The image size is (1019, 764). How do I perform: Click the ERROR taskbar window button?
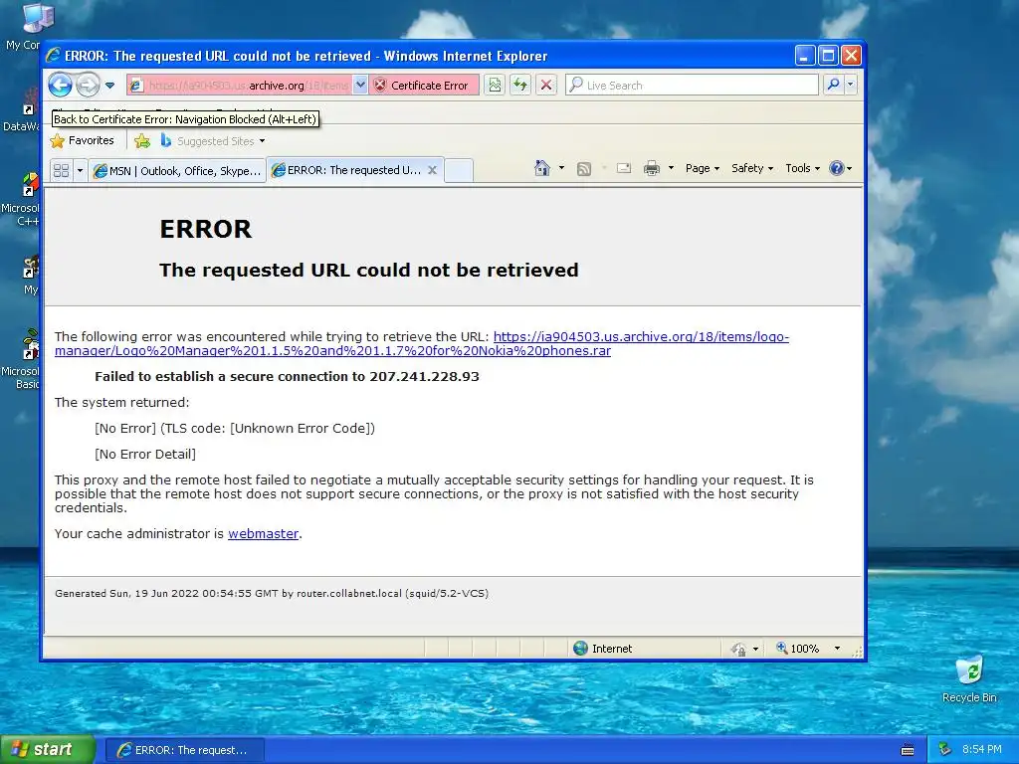pyautogui.click(x=184, y=750)
